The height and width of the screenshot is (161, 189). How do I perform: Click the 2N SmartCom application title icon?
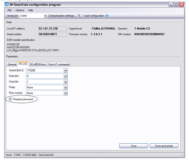7,5
